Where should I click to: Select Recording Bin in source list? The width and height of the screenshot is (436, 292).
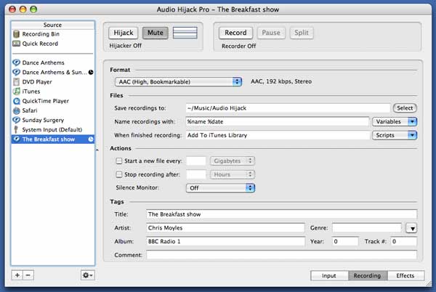[53, 34]
